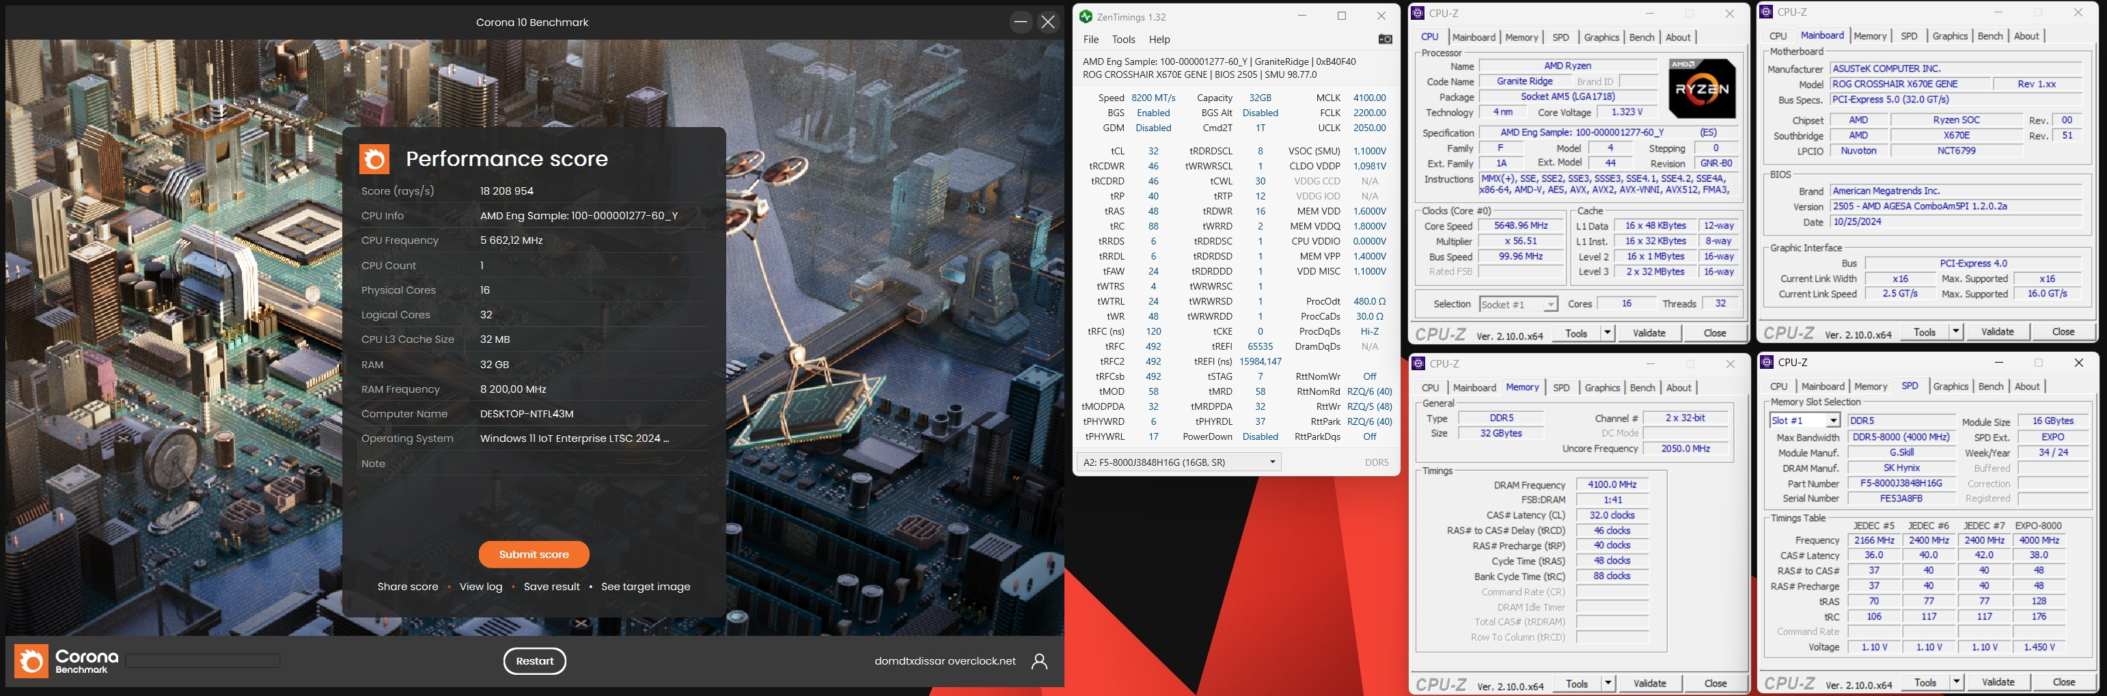Click the RAM Frequency 8 200,00 MHz value
Image resolution: width=2107 pixels, height=696 pixels.
513,389
